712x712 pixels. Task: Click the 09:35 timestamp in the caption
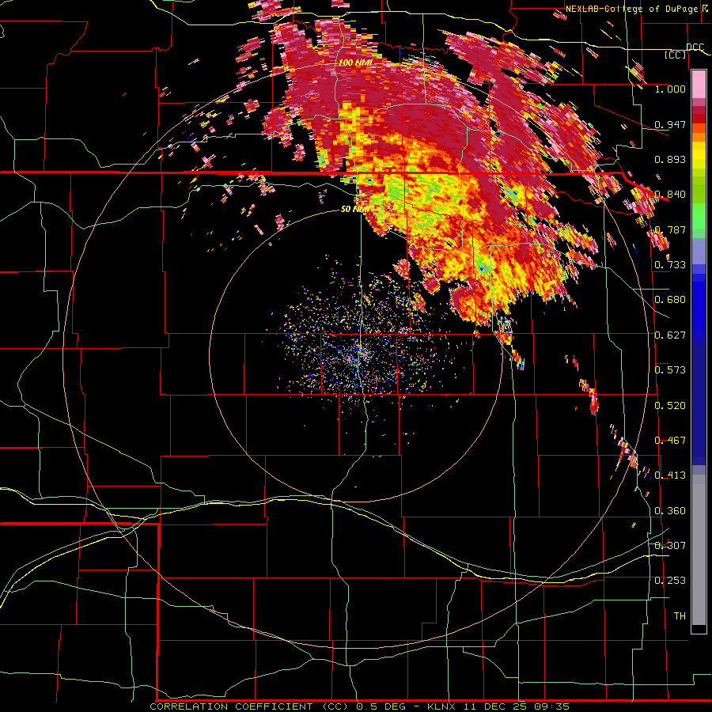click(551, 706)
